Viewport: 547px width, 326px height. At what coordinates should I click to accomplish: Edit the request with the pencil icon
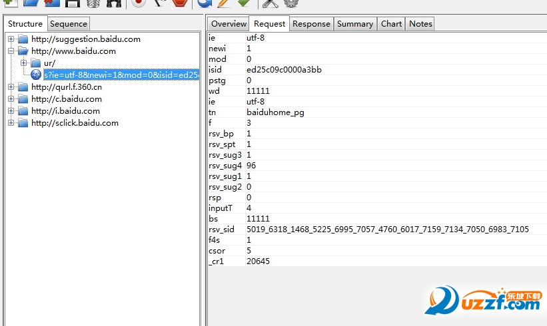(223, 3)
